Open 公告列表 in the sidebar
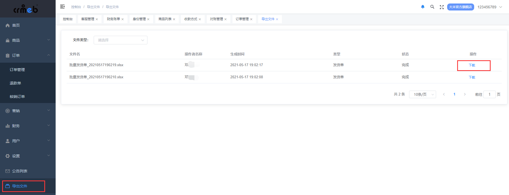 click(x=20, y=171)
